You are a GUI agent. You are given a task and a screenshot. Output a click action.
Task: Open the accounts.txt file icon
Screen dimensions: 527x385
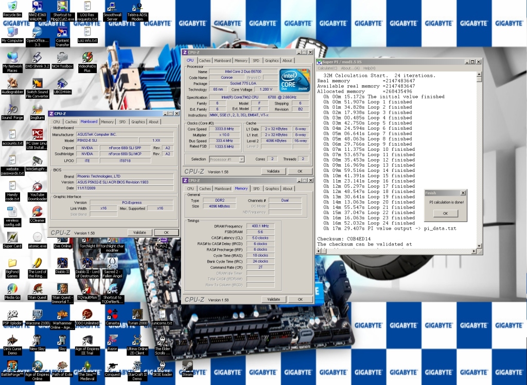pos(12,137)
